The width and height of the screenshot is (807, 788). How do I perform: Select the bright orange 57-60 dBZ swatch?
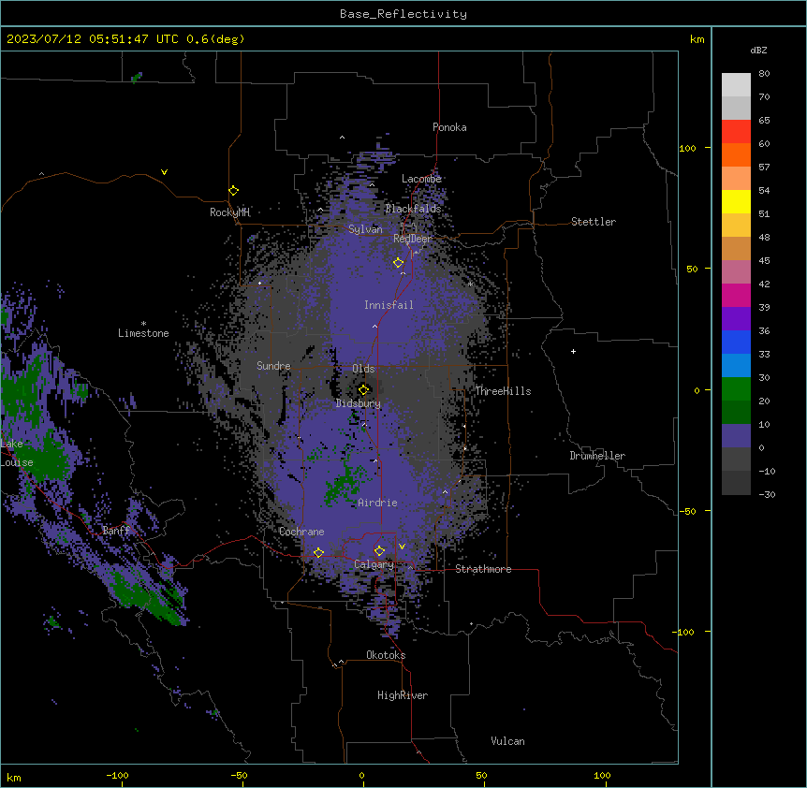click(x=736, y=154)
